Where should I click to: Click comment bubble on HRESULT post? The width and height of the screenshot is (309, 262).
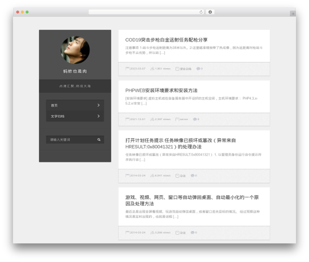point(193,175)
